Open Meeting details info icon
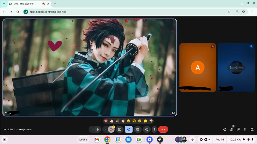 coord(225,129)
